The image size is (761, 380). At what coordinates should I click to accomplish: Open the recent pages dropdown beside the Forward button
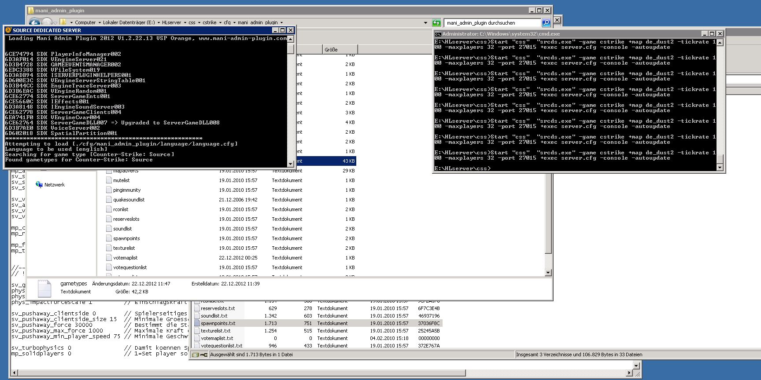point(55,22)
